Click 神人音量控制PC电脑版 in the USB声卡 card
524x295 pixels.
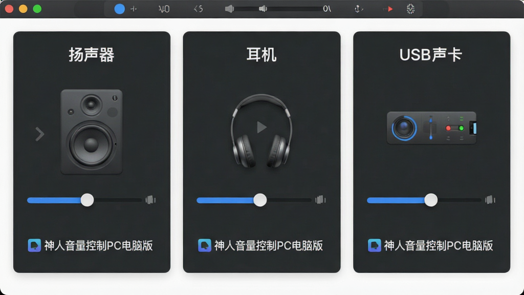click(438, 245)
